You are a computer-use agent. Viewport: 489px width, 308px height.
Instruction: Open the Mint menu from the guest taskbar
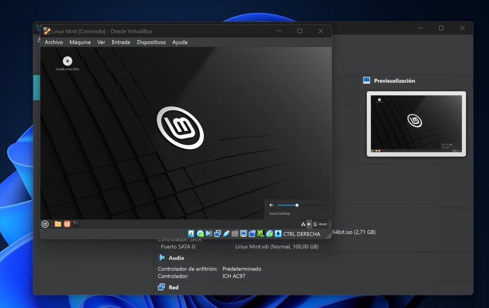click(x=45, y=224)
